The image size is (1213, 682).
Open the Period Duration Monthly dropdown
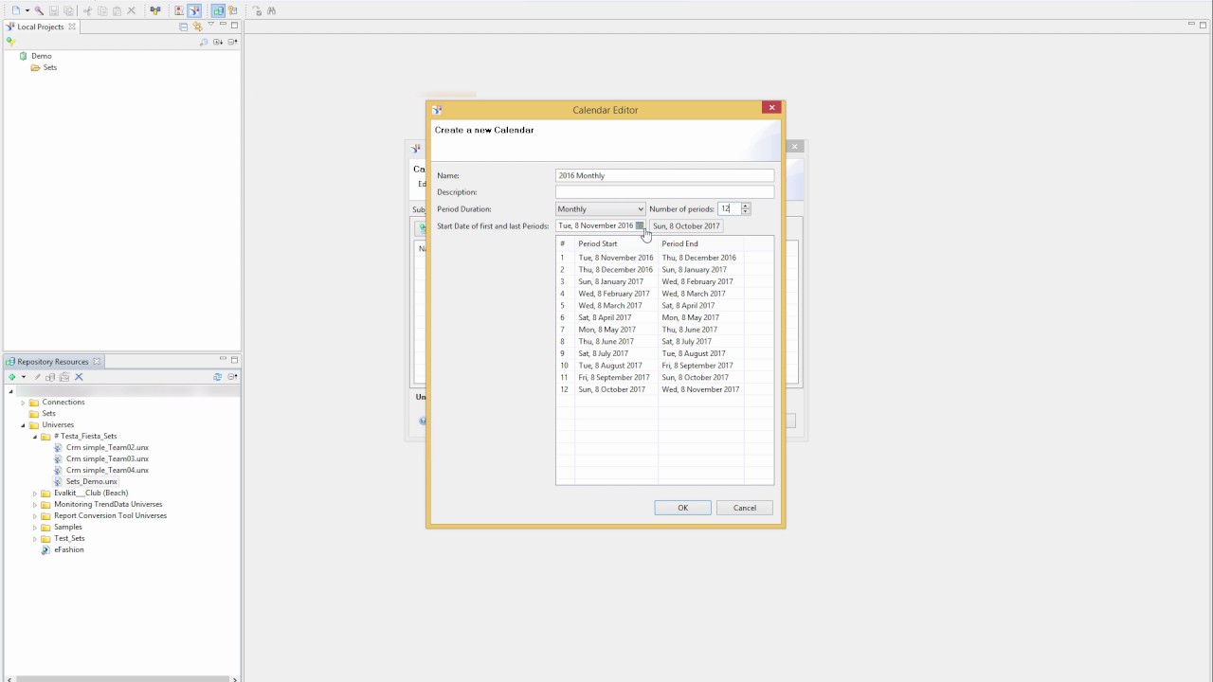pyautogui.click(x=601, y=209)
